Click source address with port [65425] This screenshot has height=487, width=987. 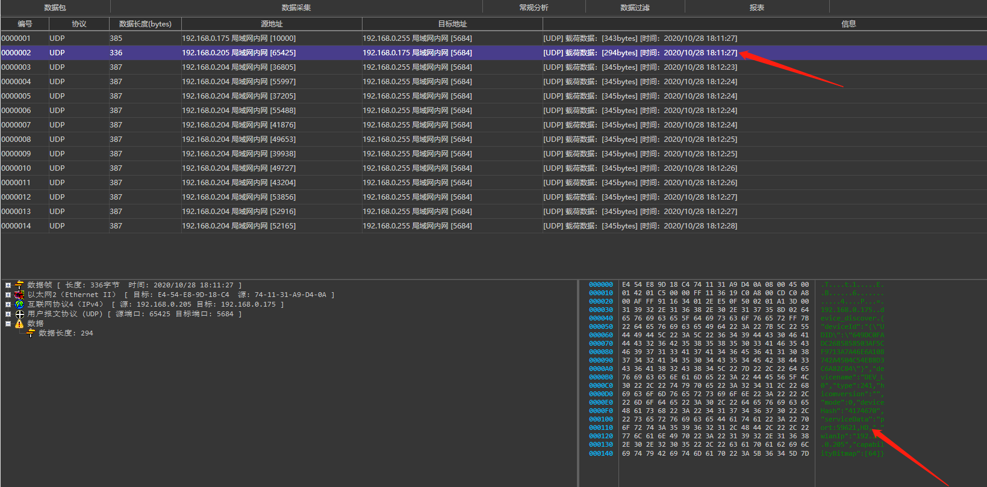(239, 53)
